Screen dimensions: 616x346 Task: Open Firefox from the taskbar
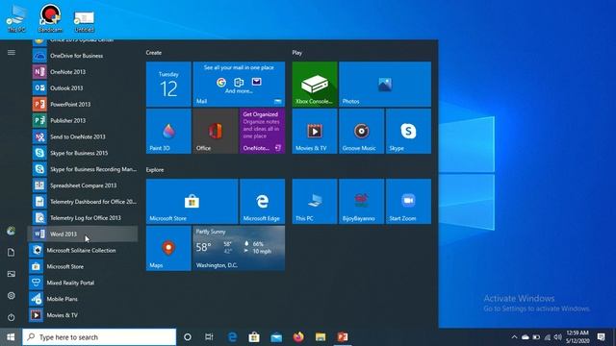298,337
